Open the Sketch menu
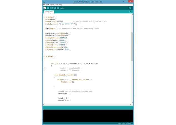Image resolution: width=176 pixels, height=125 pixels. pos(52,5)
